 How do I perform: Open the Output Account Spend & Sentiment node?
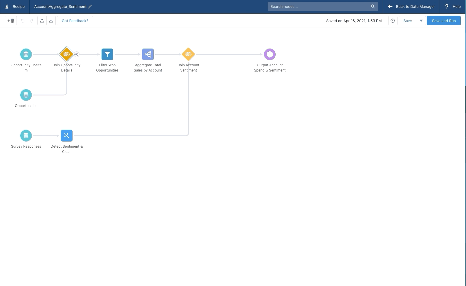tap(270, 54)
